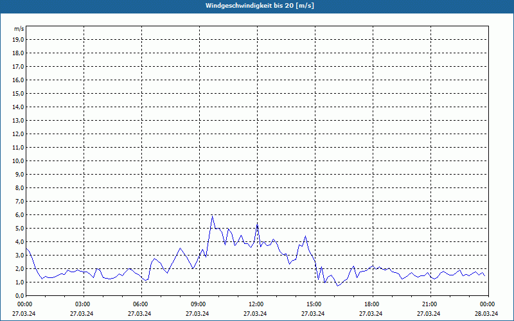The image size is (514, 321).
Task: Click the '12:00' time label
Action: (x=256, y=304)
